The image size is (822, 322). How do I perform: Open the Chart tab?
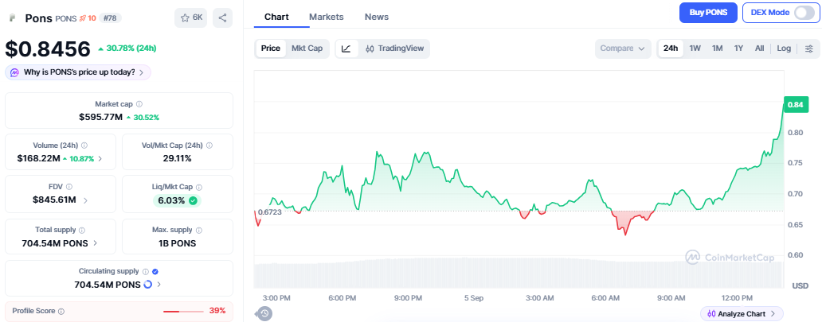pyautogui.click(x=276, y=17)
